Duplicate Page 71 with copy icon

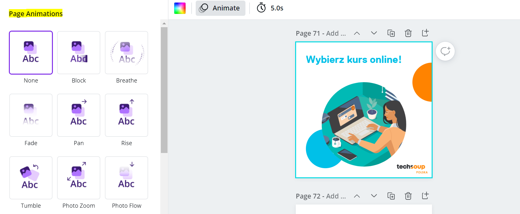click(x=391, y=33)
